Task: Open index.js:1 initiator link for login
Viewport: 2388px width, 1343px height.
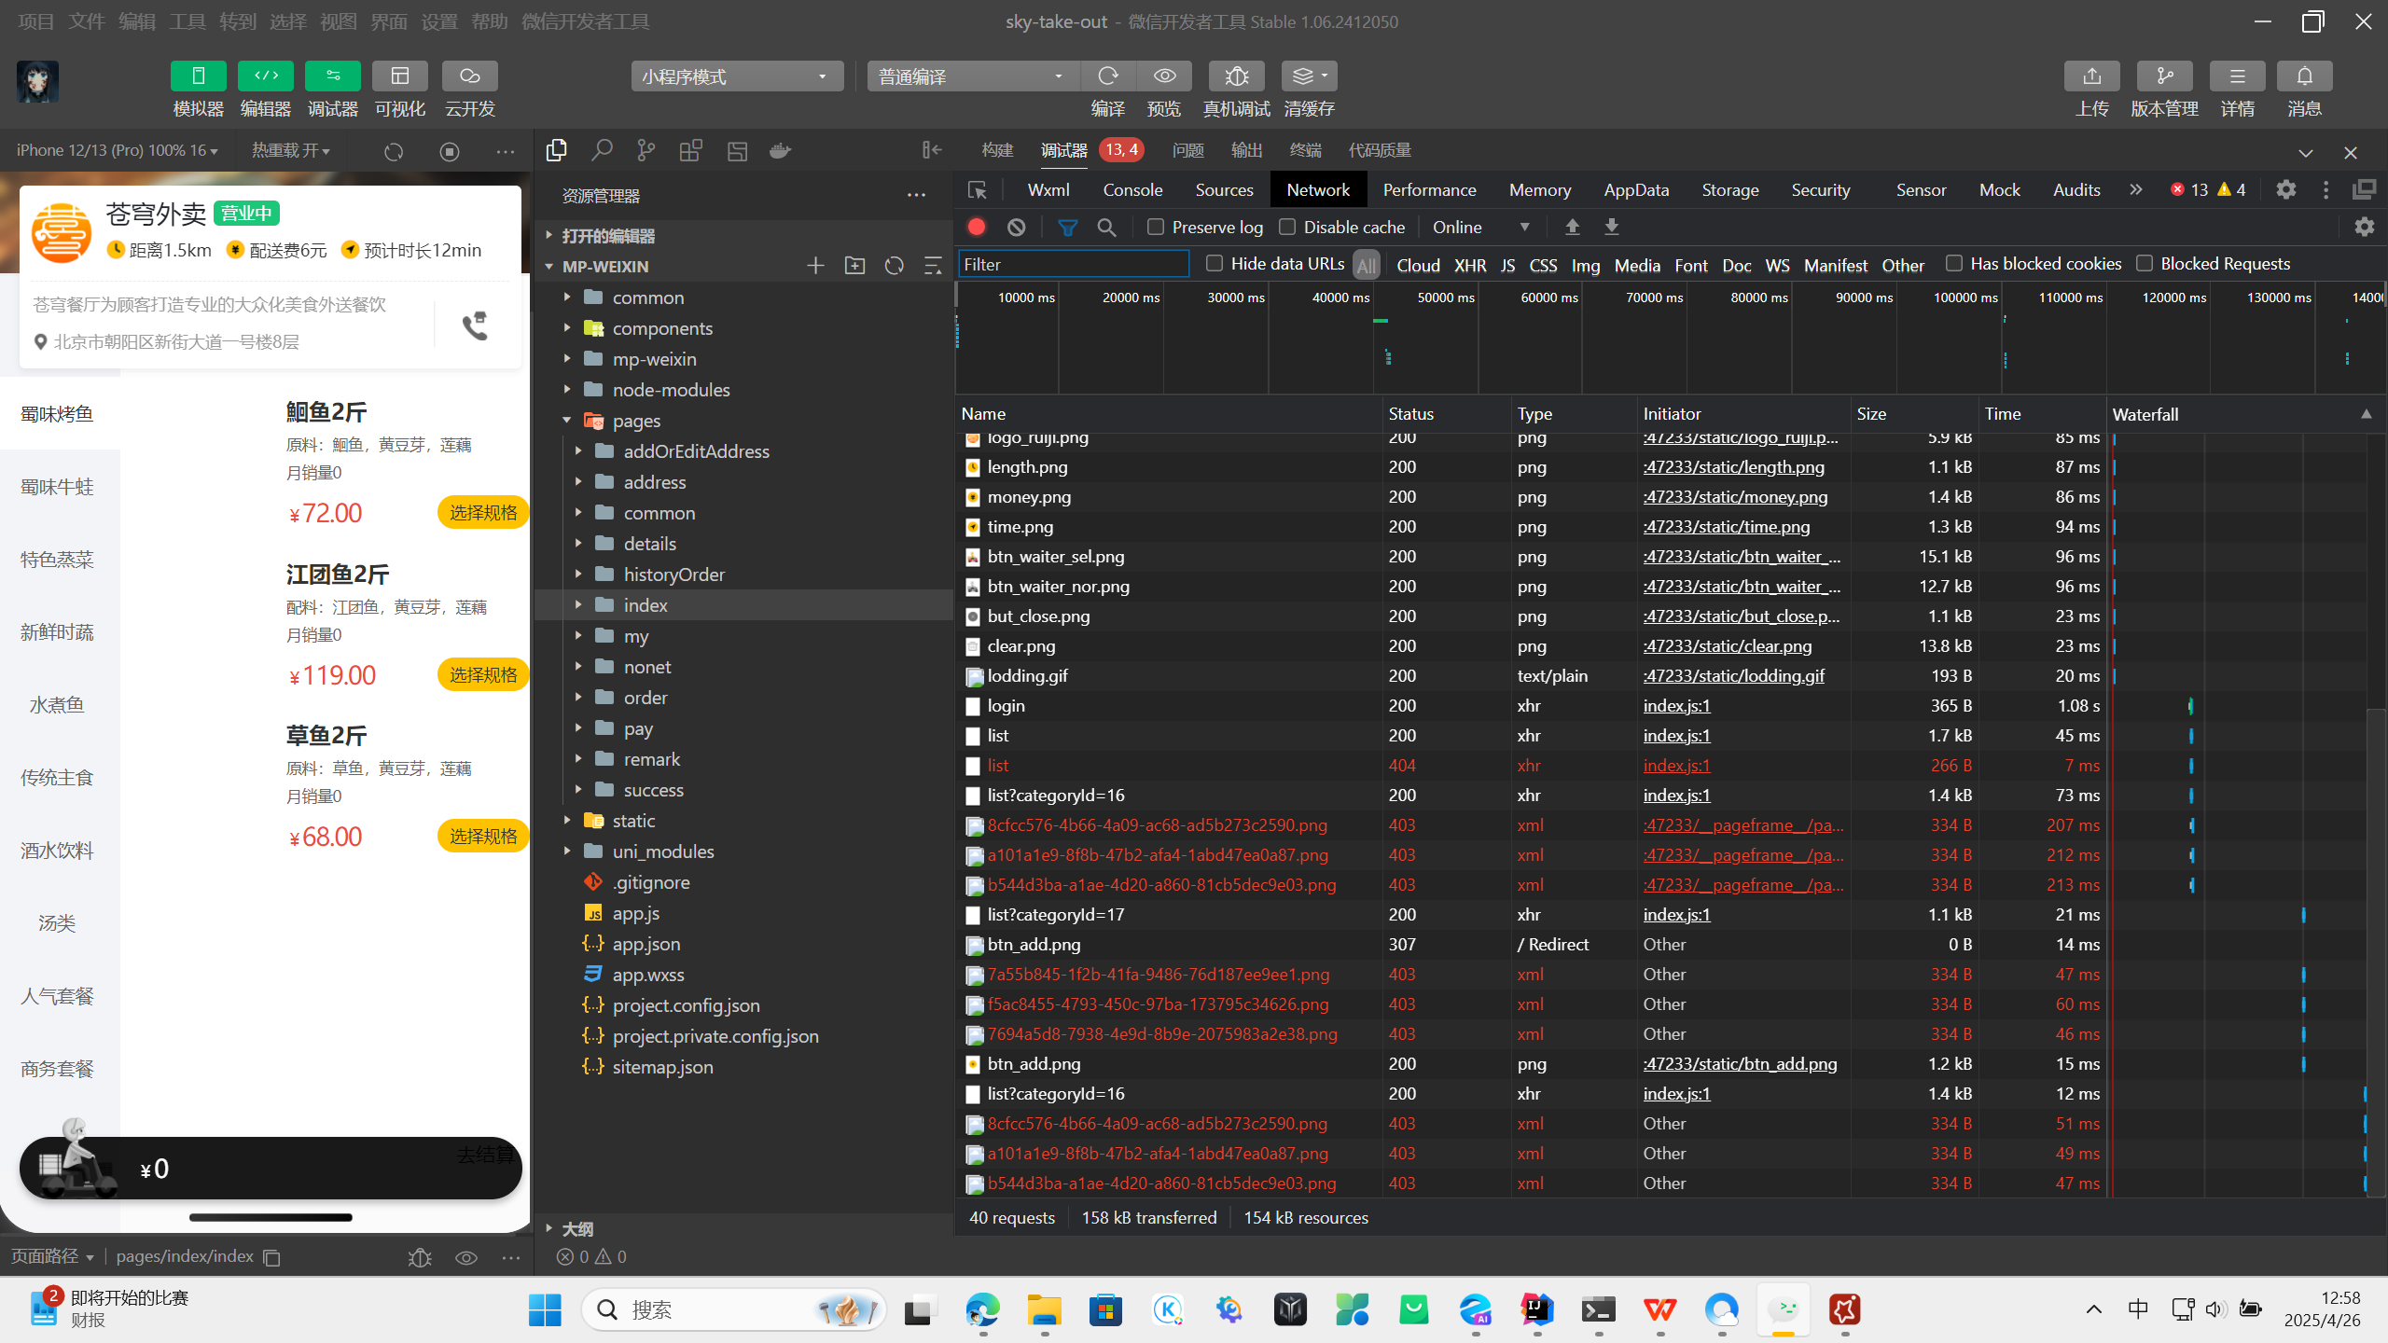Action: (1676, 706)
